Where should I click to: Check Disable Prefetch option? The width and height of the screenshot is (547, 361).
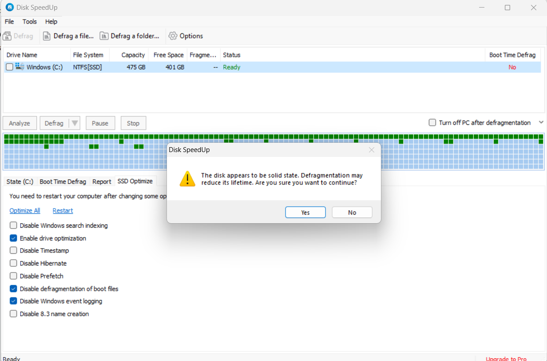[13, 276]
